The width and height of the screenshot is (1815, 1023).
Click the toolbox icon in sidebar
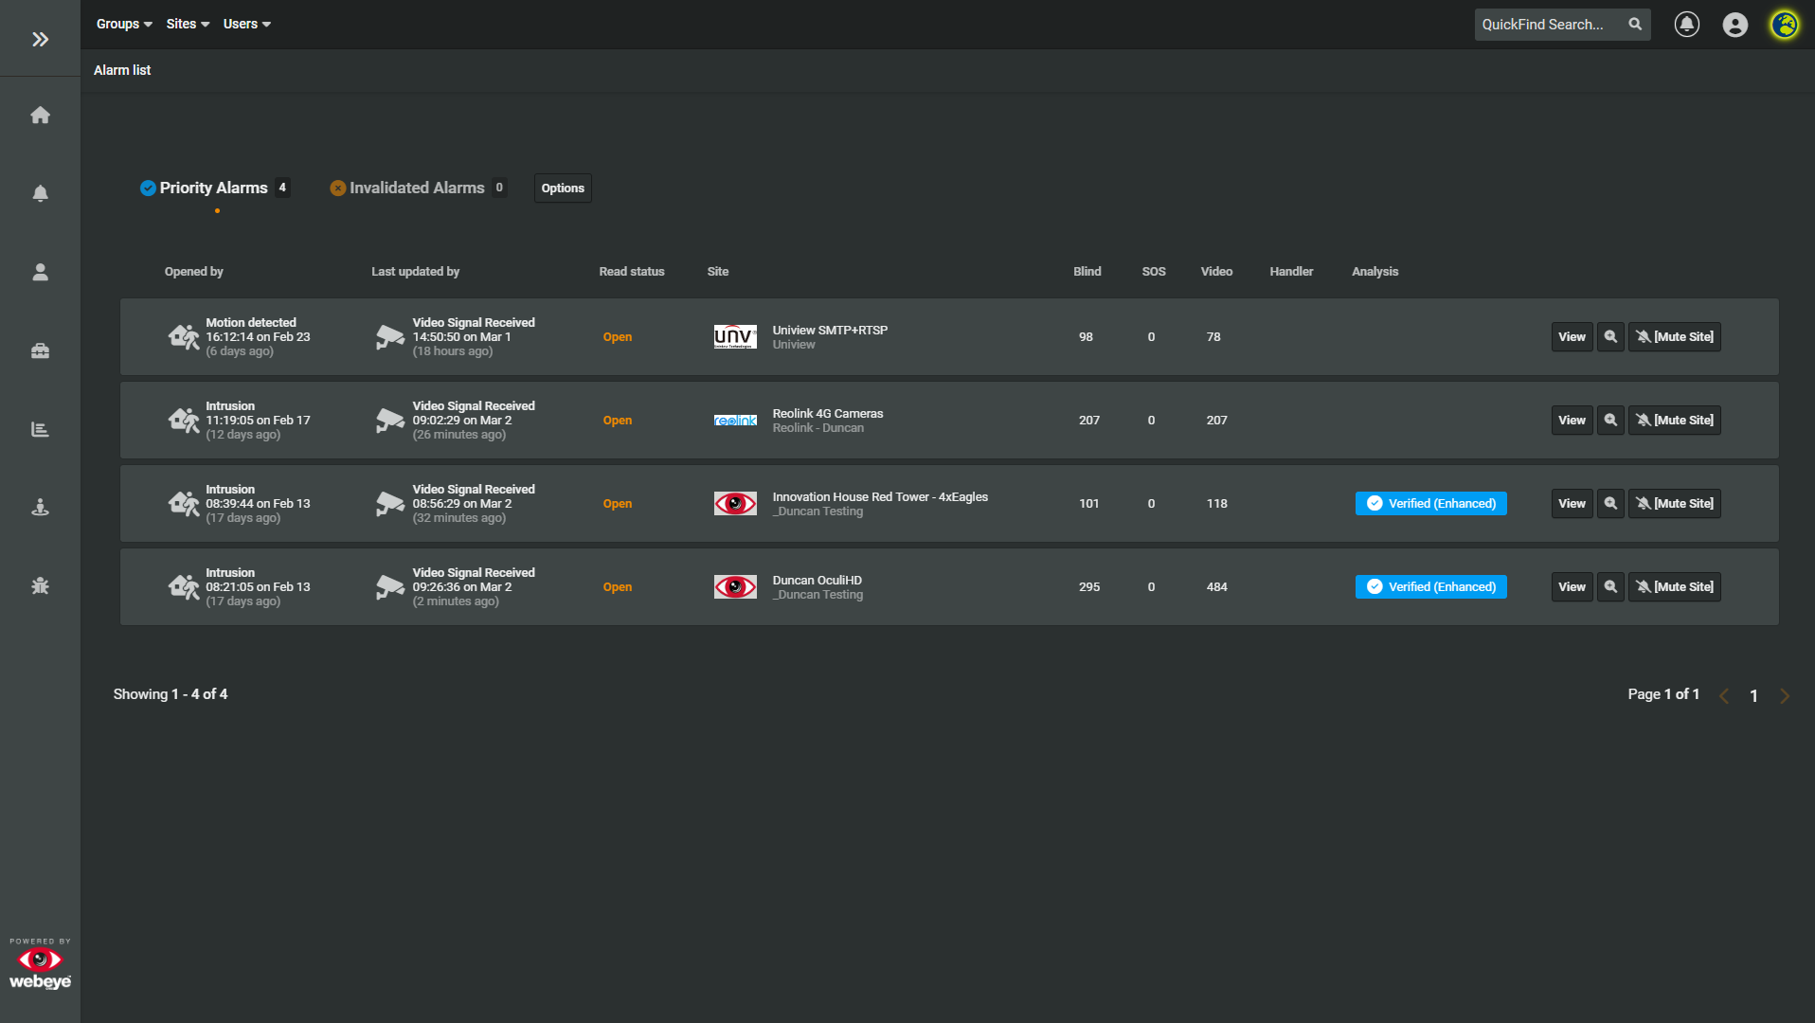pos(41,350)
